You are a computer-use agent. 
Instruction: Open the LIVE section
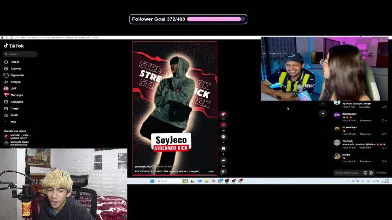[x=10, y=88]
